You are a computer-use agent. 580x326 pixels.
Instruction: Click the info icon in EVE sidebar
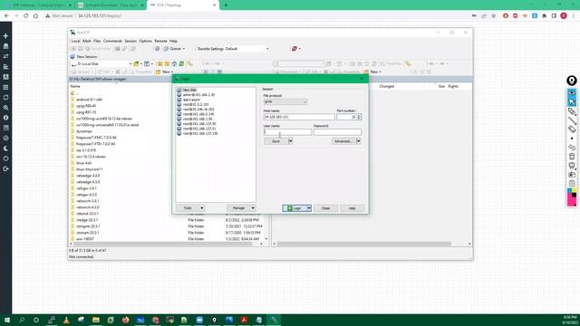5,118
